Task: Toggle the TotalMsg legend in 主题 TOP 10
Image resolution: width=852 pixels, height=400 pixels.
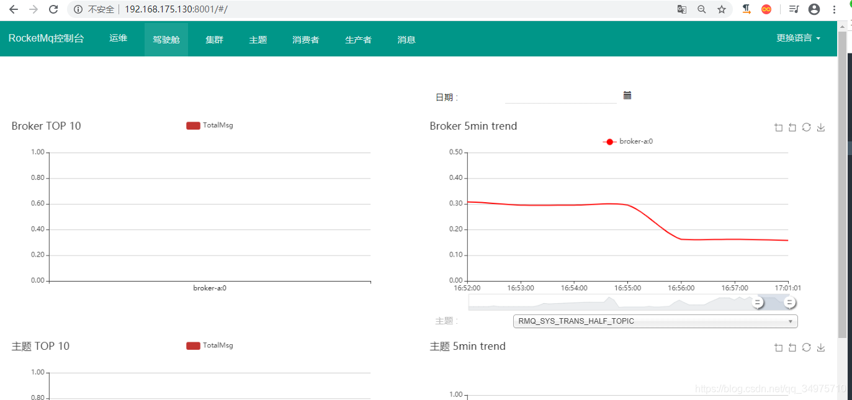Action: point(210,345)
